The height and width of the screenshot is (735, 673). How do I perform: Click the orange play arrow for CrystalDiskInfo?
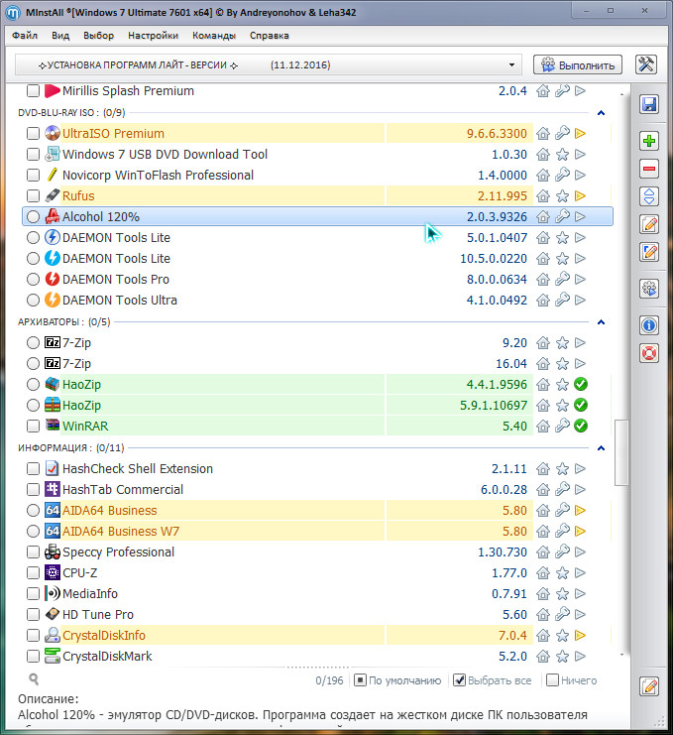tap(580, 636)
